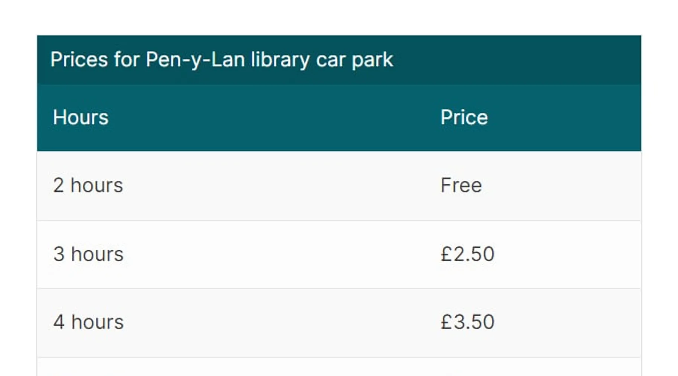The image size is (678, 376).
Task: Click the word "library" in the title
Action: coord(280,60)
